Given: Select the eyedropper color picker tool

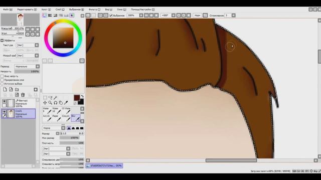Looking at the screenshot, I should point(66,102).
